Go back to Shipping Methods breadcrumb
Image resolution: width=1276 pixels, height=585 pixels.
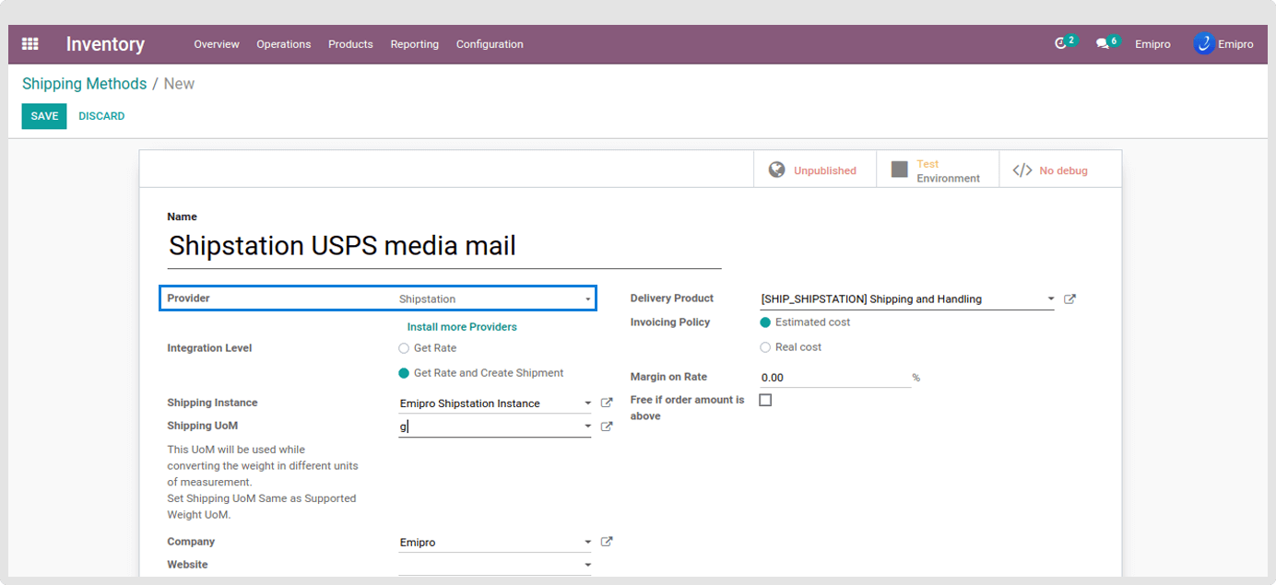click(85, 84)
